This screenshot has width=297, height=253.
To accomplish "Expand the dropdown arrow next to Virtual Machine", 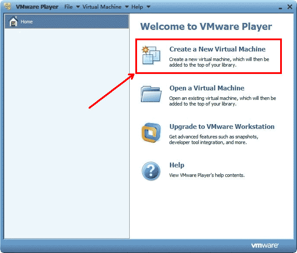I will pyautogui.click(x=127, y=7).
